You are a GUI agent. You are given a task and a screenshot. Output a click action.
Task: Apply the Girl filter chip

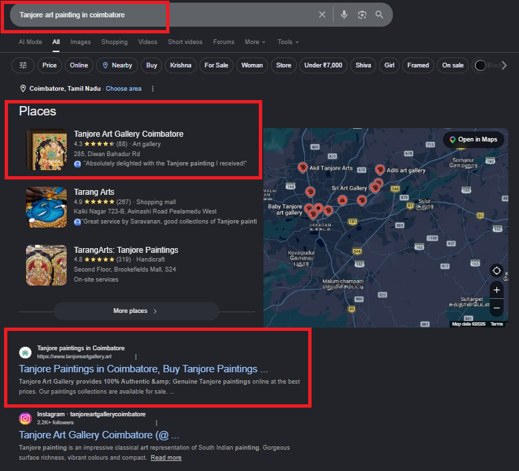click(x=390, y=65)
